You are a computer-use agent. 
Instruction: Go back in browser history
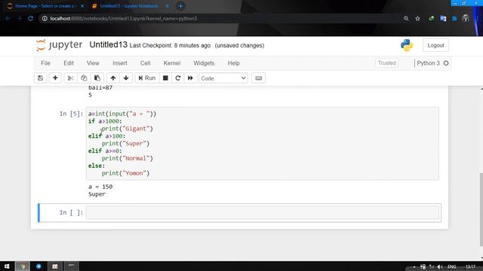8,18
